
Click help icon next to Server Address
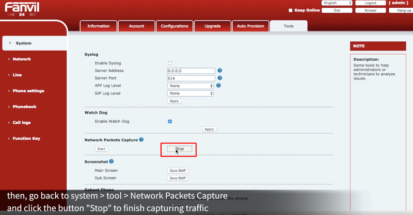click(x=219, y=70)
